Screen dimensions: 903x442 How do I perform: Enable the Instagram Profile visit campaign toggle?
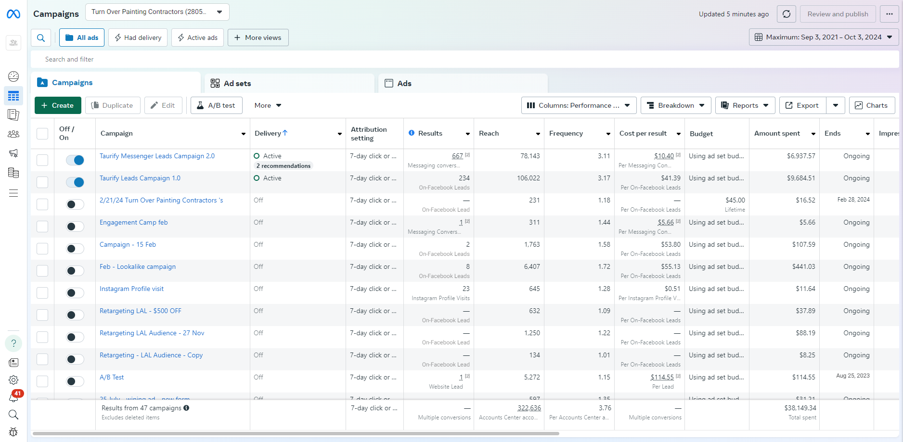pos(75,293)
